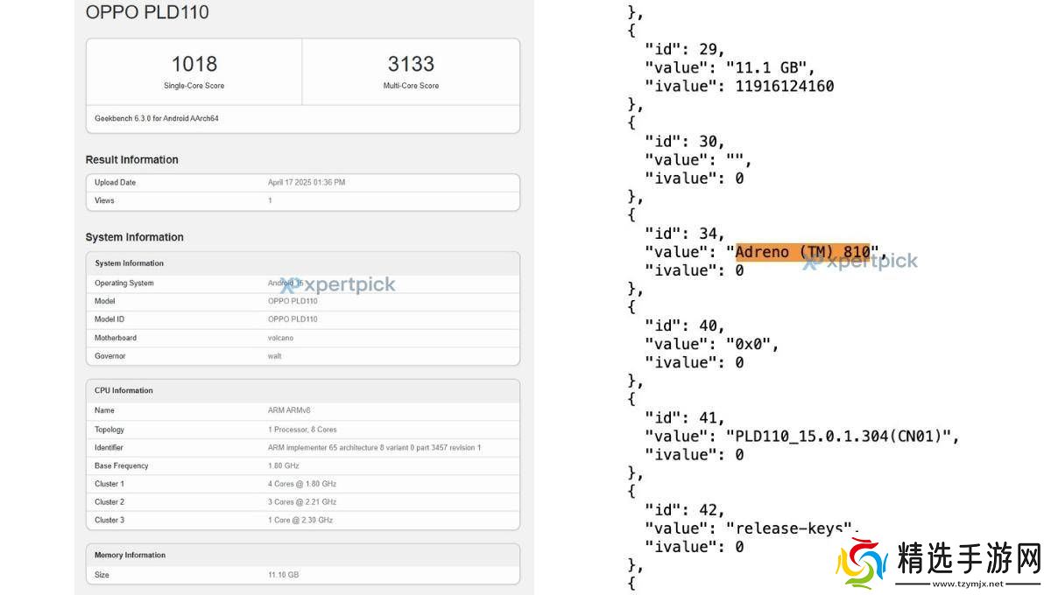Viewport: 1051px width, 595px height.
Task: Click the 精选手游网 site name text
Action: click(969, 556)
